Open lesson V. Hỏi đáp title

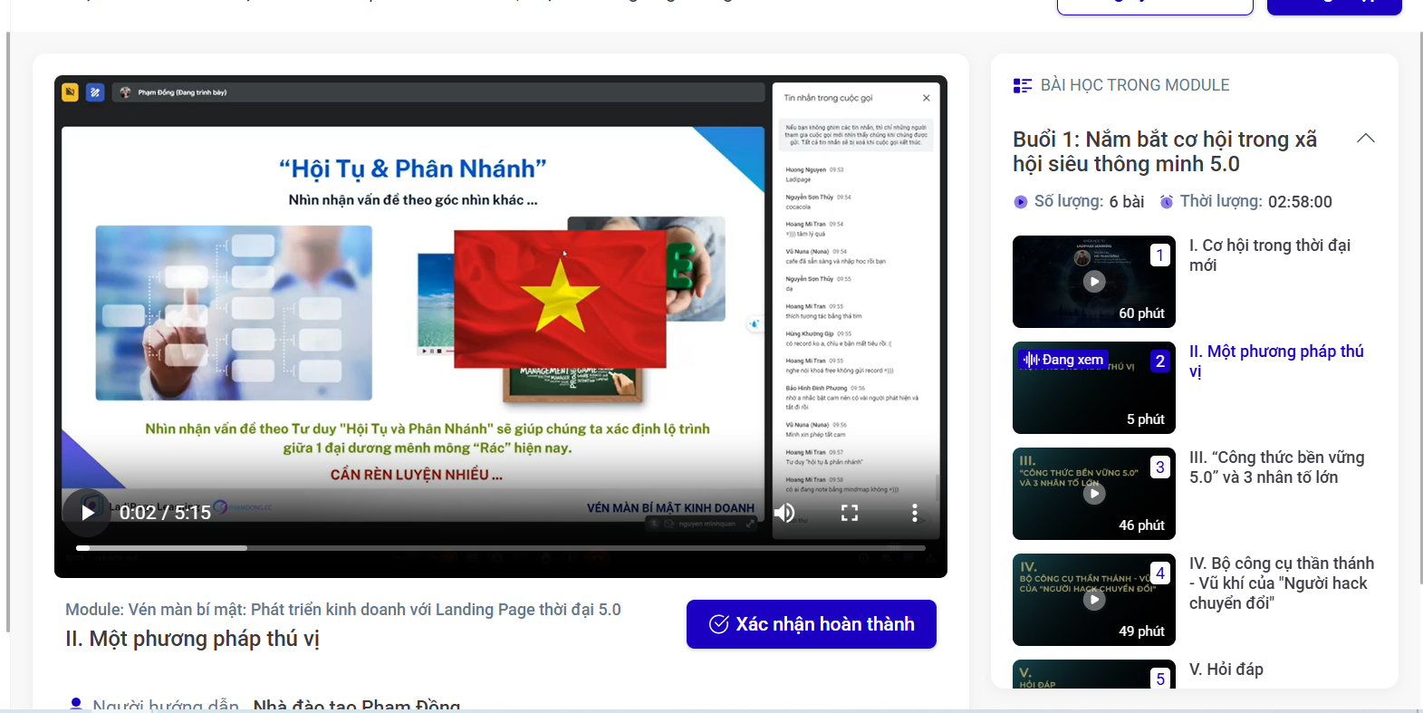pyautogui.click(x=1226, y=670)
